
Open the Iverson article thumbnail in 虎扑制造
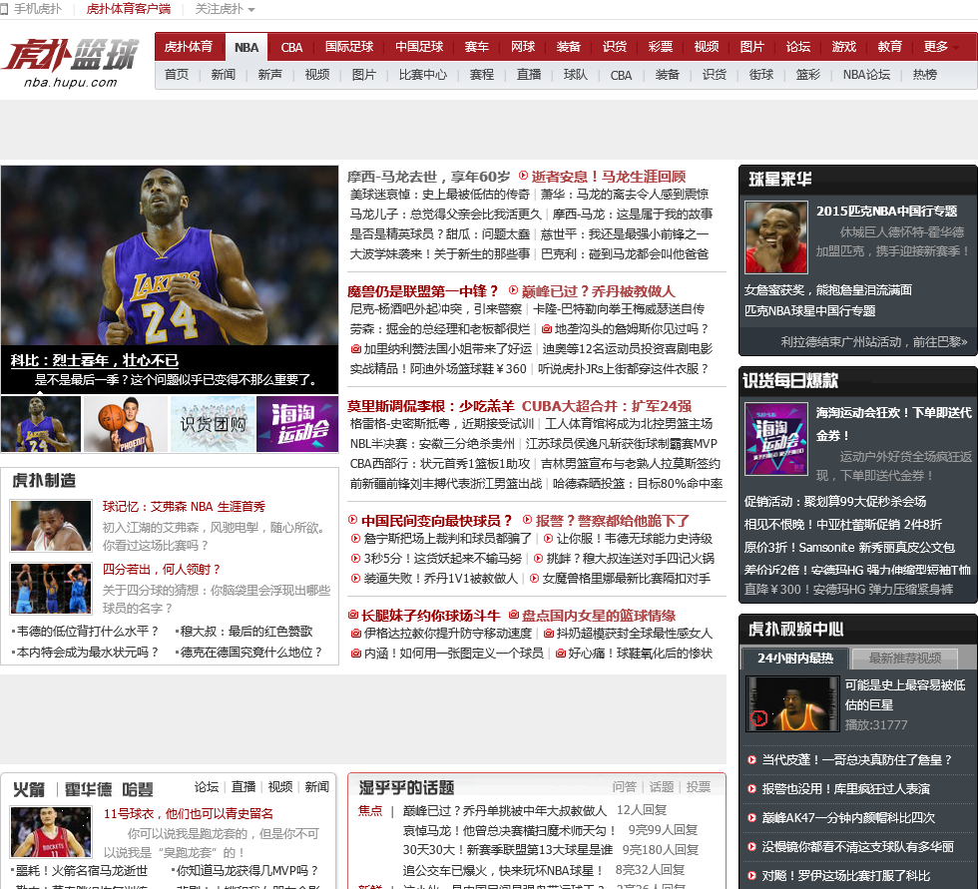click(51, 526)
